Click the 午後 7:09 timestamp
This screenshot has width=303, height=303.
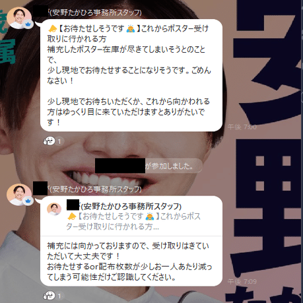click(242, 281)
